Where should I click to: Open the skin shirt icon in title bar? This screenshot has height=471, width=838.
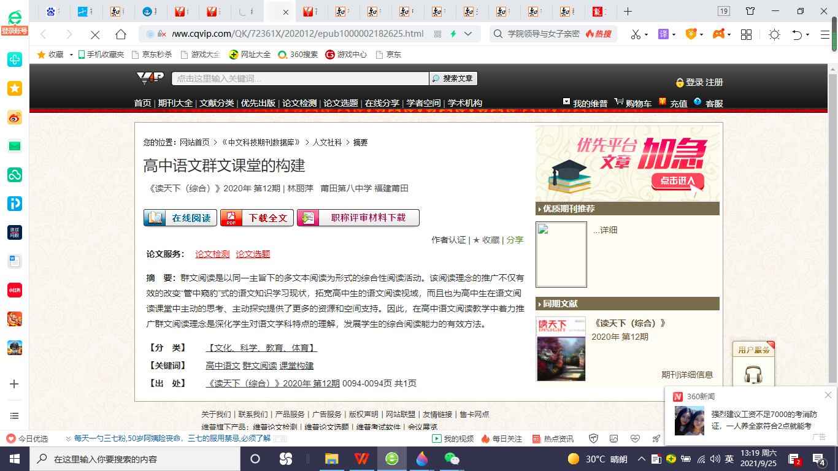point(750,11)
